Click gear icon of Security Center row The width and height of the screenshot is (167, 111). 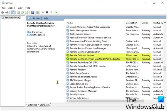pos(68,95)
